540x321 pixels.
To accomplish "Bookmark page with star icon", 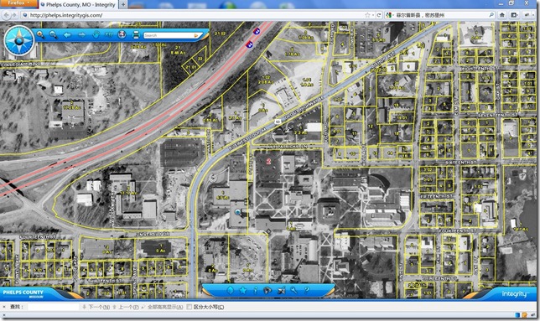I will pos(367,15).
